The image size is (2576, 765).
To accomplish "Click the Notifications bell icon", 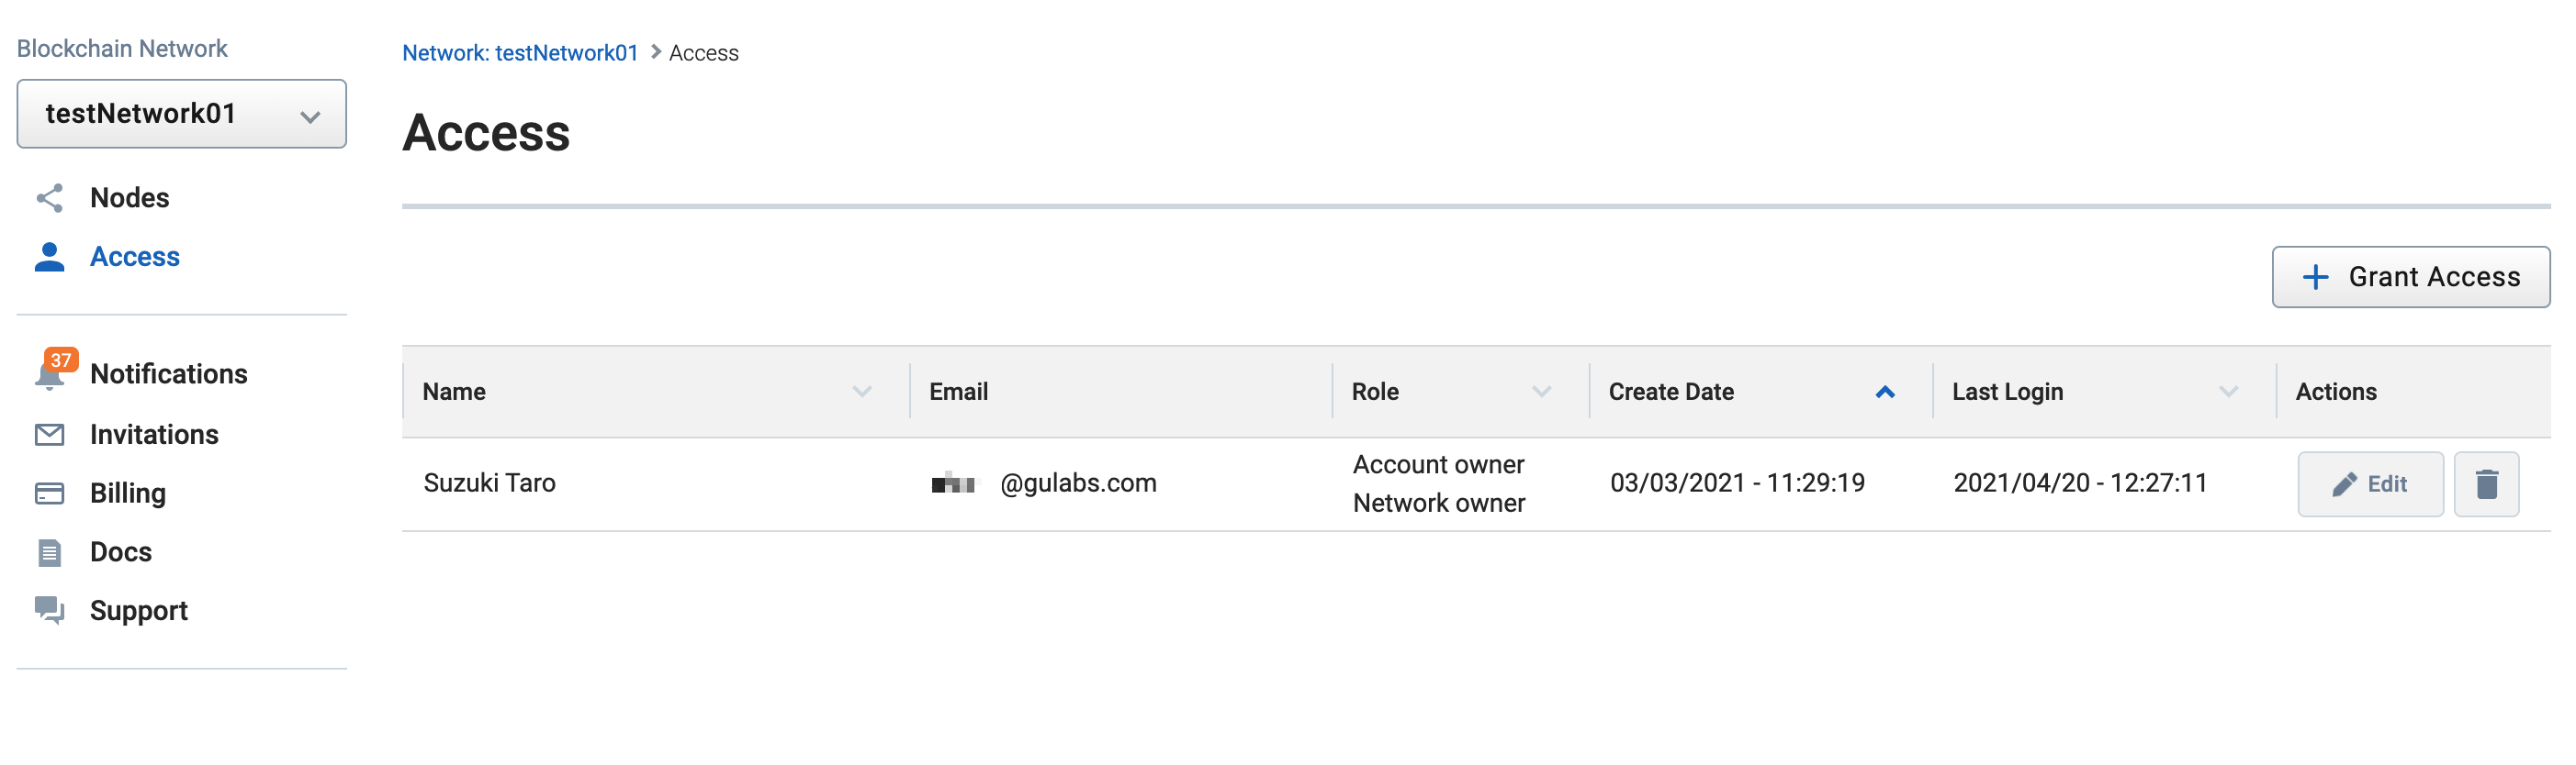I will point(48,376).
